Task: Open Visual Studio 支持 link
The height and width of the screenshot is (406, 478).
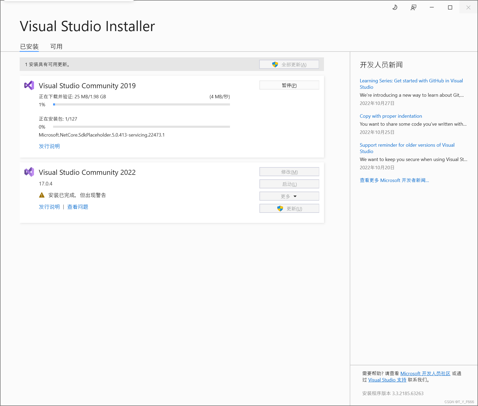Action: tap(387, 380)
